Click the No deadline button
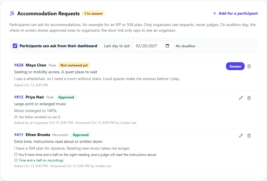 pos(186,46)
